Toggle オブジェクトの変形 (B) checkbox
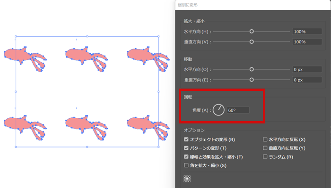This screenshot has height=188, width=331. pos(186,139)
